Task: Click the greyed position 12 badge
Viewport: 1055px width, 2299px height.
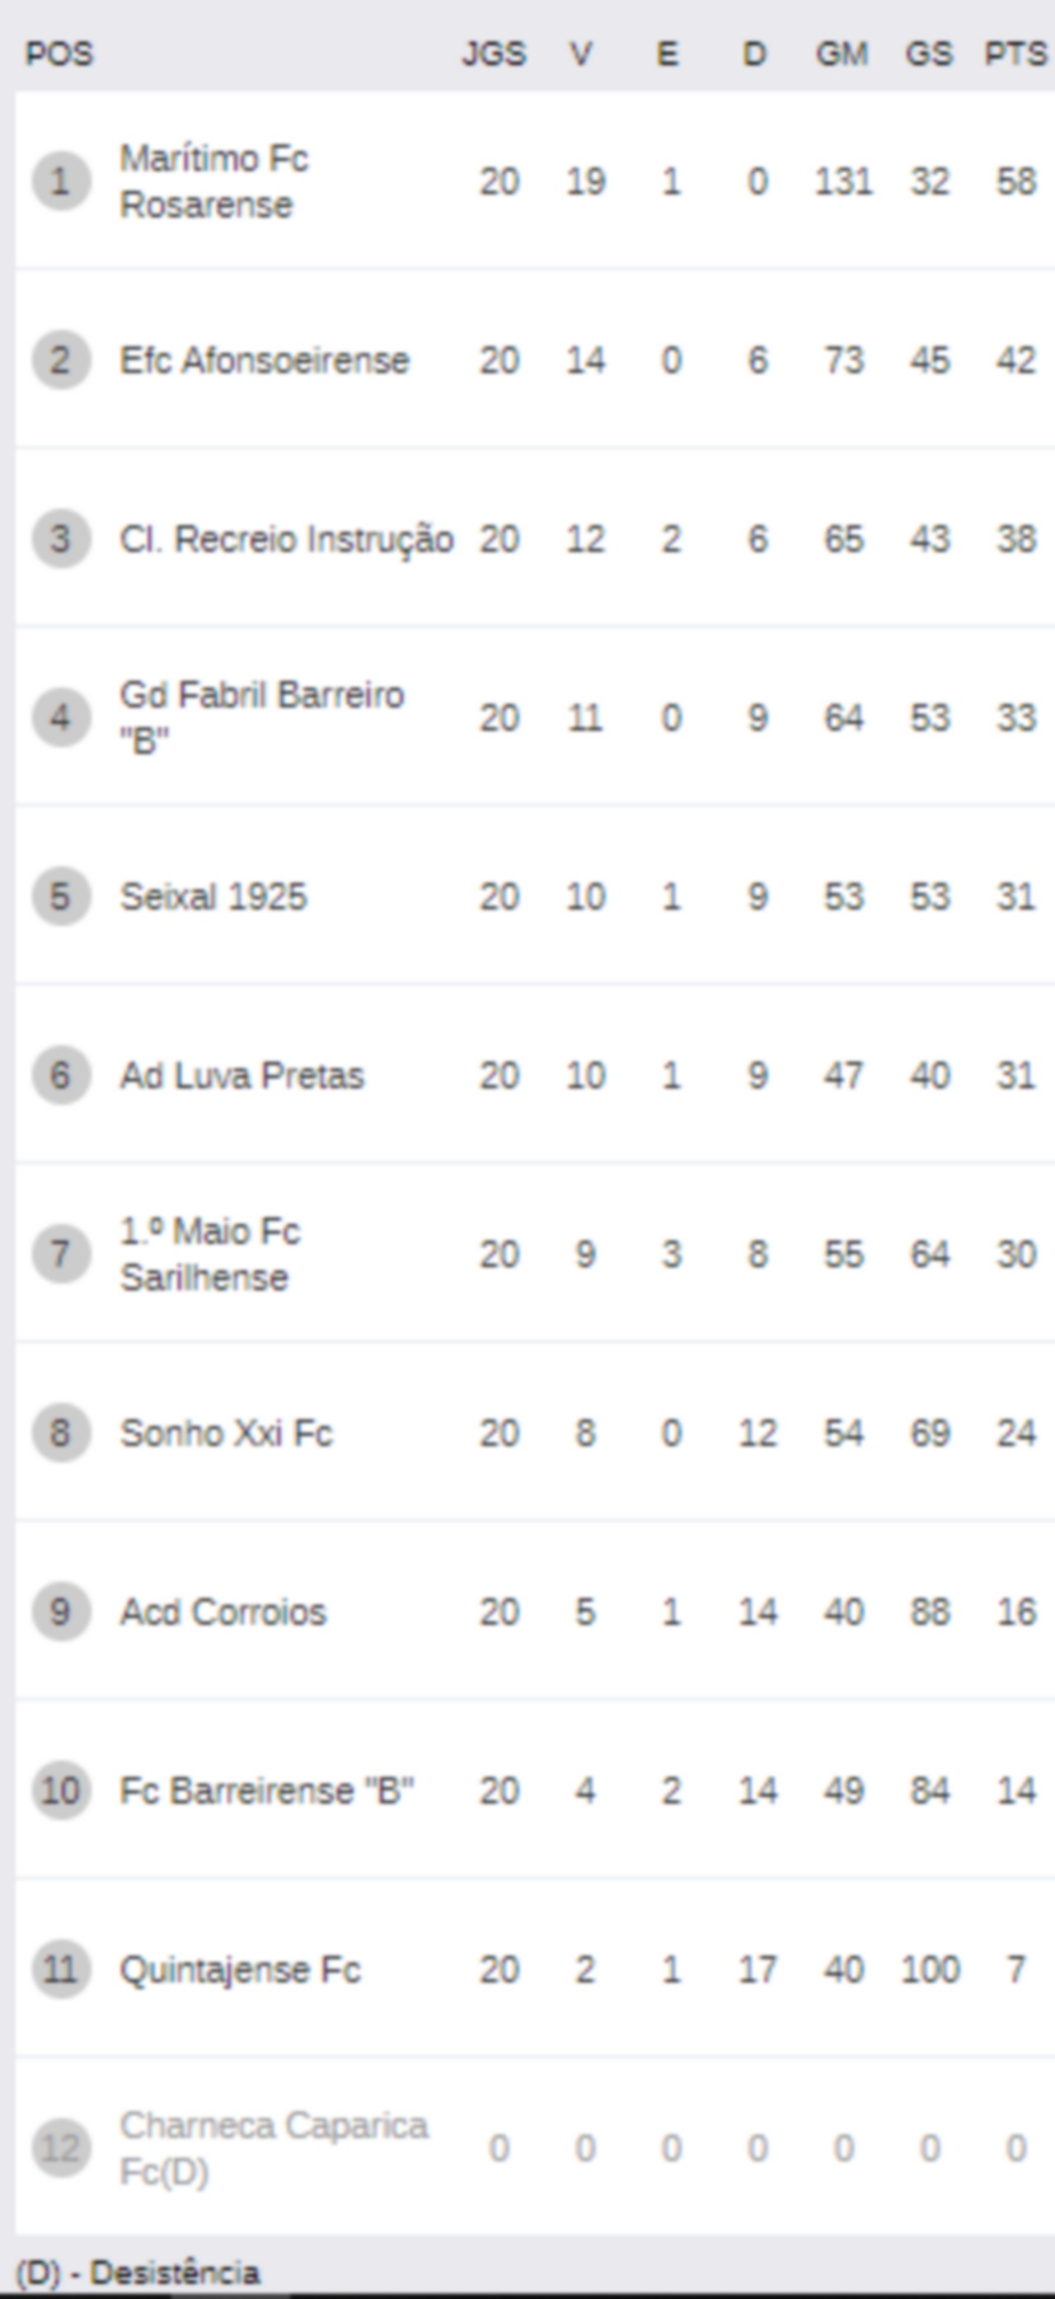Action: pyautogui.click(x=61, y=2148)
